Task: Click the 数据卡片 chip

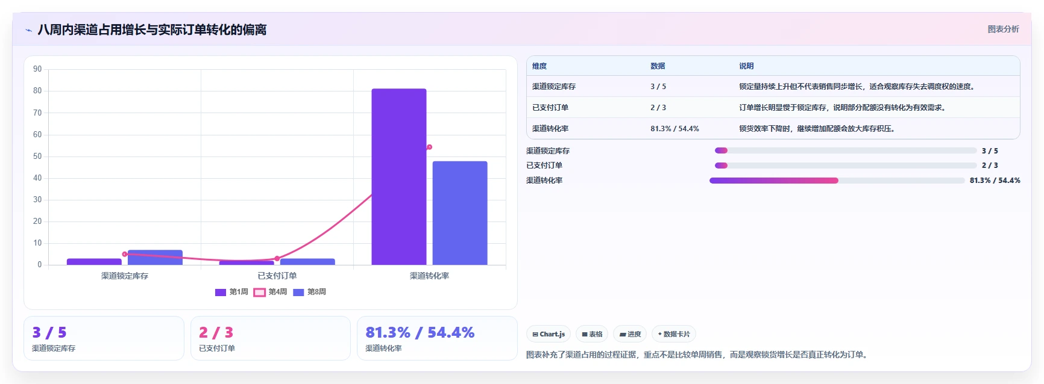Action: pyautogui.click(x=674, y=334)
